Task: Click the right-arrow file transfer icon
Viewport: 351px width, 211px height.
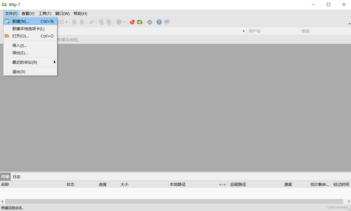Action: [x=82, y=22]
